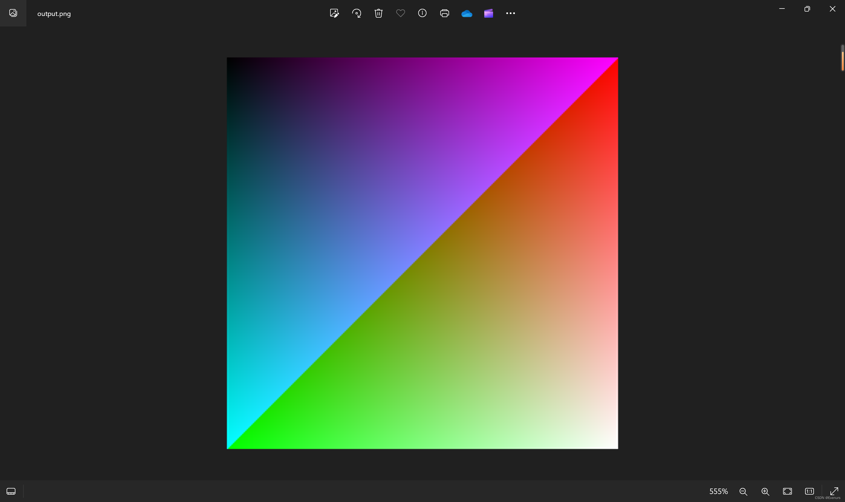
Task: Click the 555% zoom level text
Action: (718, 491)
